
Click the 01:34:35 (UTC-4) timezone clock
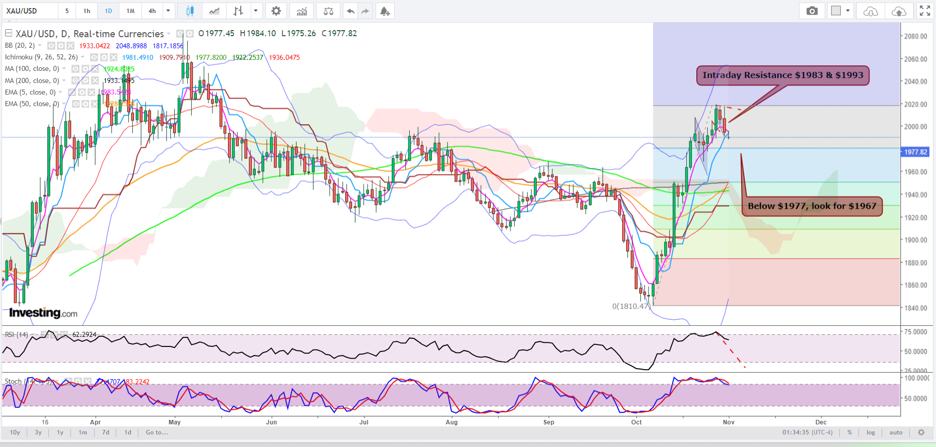pyautogui.click(x=808, y=432)
